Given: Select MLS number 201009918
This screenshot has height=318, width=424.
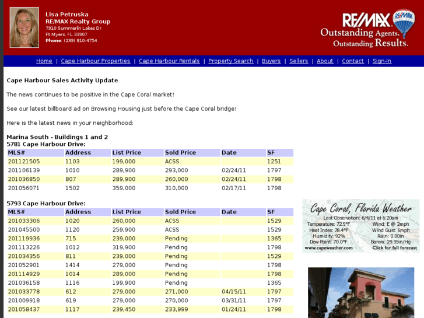Looking at the screenshot, I should pos(24,300).
